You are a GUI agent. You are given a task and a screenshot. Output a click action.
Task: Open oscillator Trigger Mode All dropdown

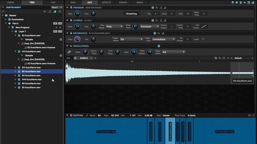tap(173, 52)
